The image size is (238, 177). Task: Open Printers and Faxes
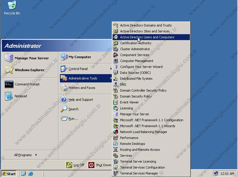point(86,88)
